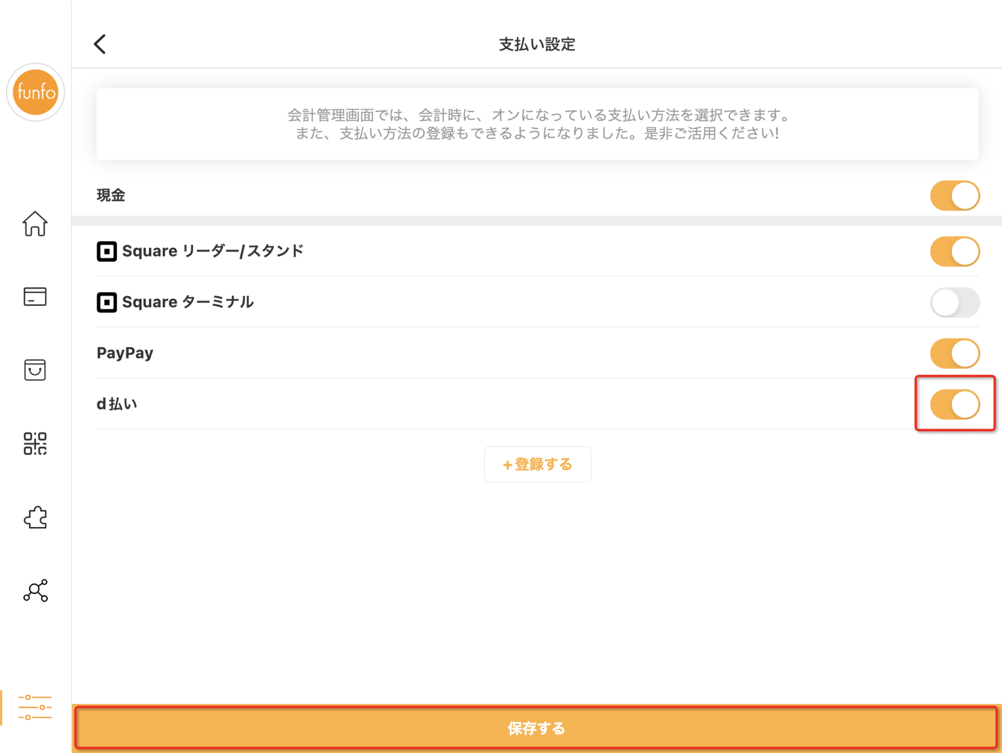Open the settings sliders icon in sidebar
The height and width of the screenshot is (753, 1002).
35,707
